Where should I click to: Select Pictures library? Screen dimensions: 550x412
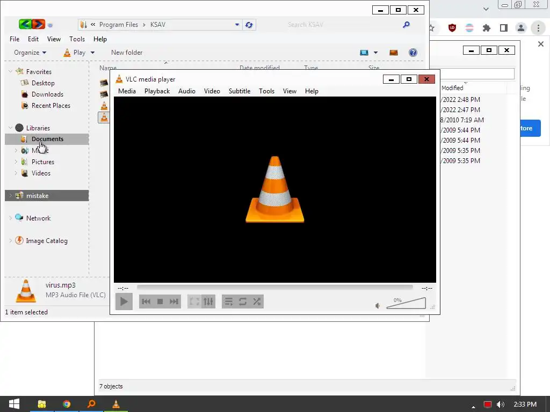[43, 162]
